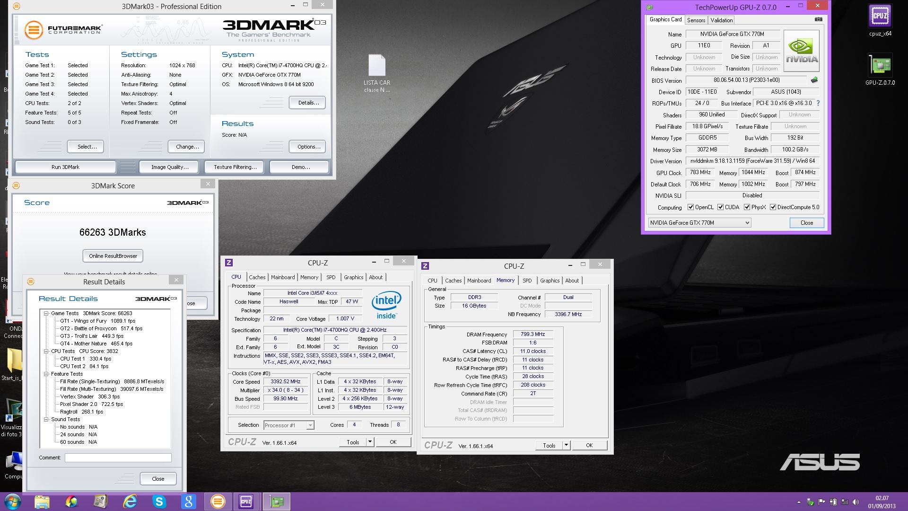Select GT1 - Wings of Fury result row
Viewport: 908px width, 511px height.
pos(97,321)
